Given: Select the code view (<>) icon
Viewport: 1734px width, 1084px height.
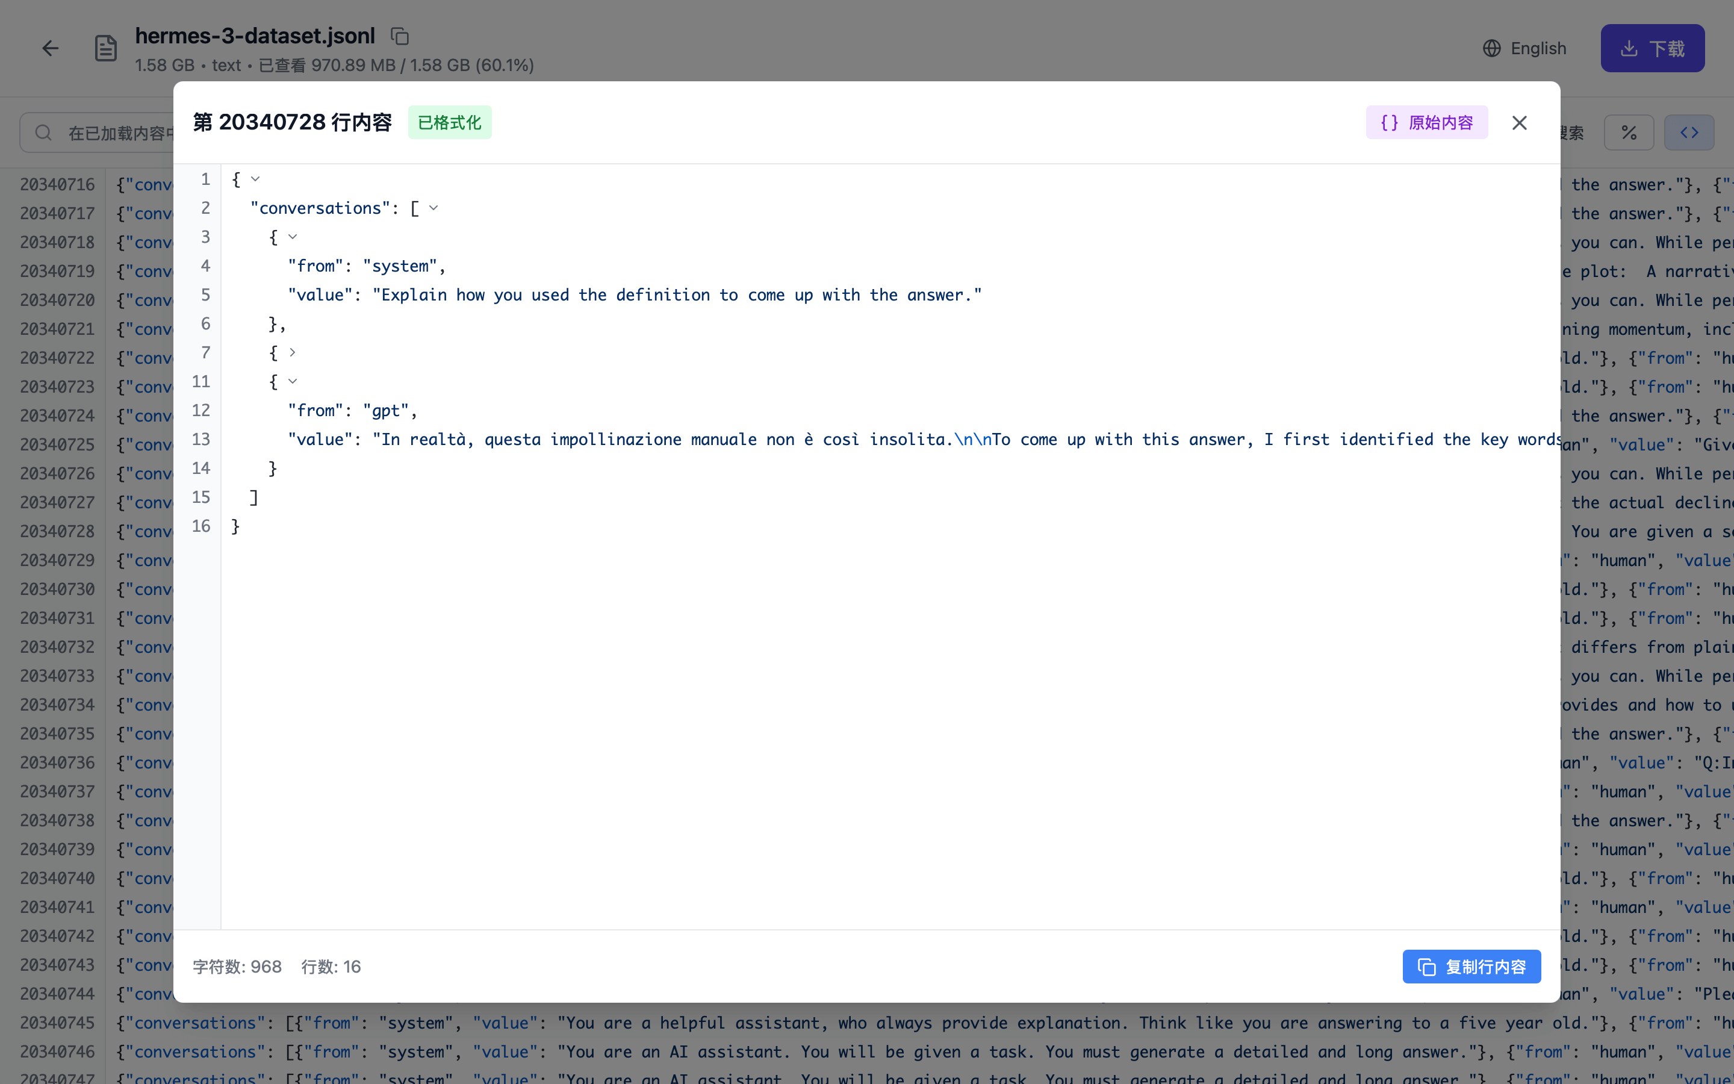Looking at the screenshot, I should (1688, 132).
